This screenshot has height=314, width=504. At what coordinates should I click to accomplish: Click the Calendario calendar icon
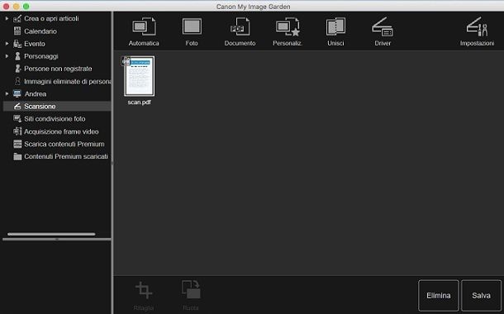point(17,31)
